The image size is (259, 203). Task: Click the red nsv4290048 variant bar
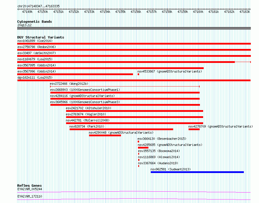(x=105, y=135)
